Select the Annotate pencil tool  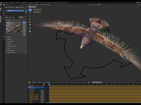(x=30, y=28)
